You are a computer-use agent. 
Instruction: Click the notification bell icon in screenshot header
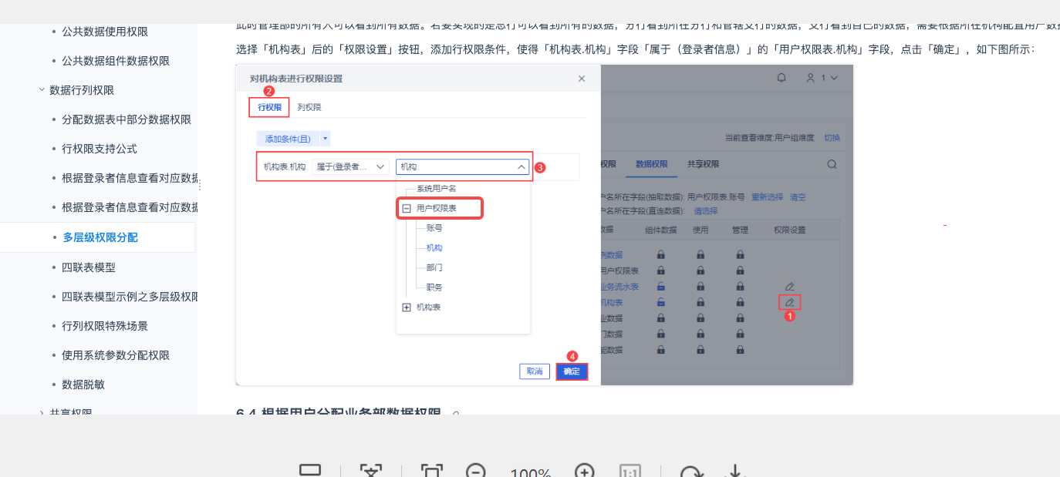[781, 78]
